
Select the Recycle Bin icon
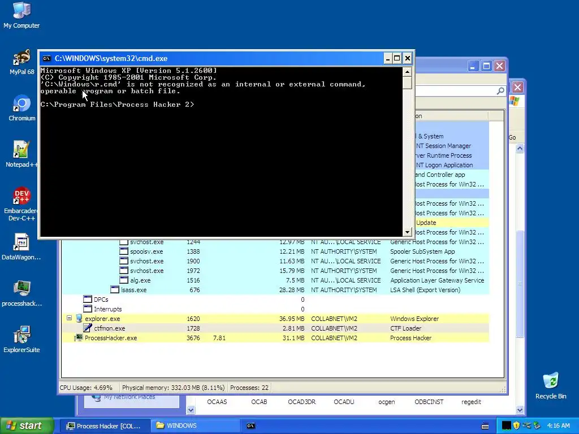pyautogui.click(x=551, y=386)
